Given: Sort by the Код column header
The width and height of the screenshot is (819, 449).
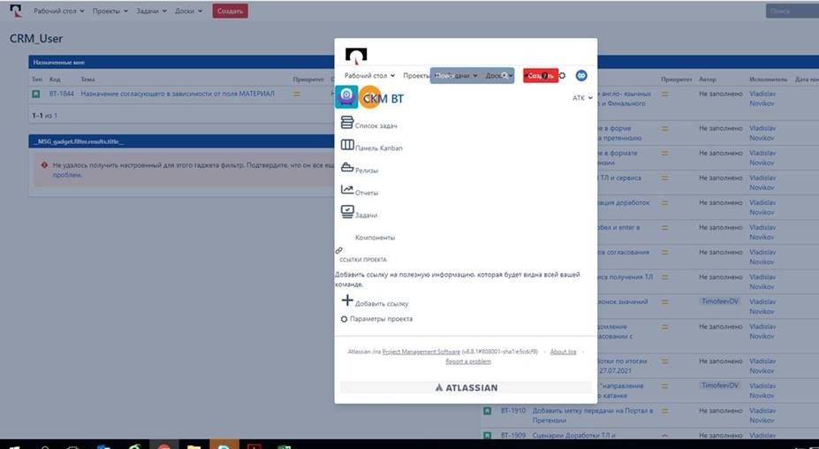Looking at the screenshot, I should point(55,80).
